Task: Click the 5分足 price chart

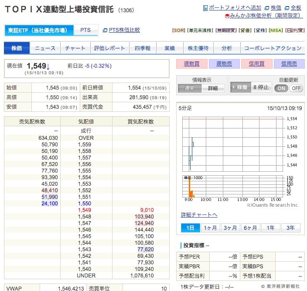Action: tap(233, 144)
